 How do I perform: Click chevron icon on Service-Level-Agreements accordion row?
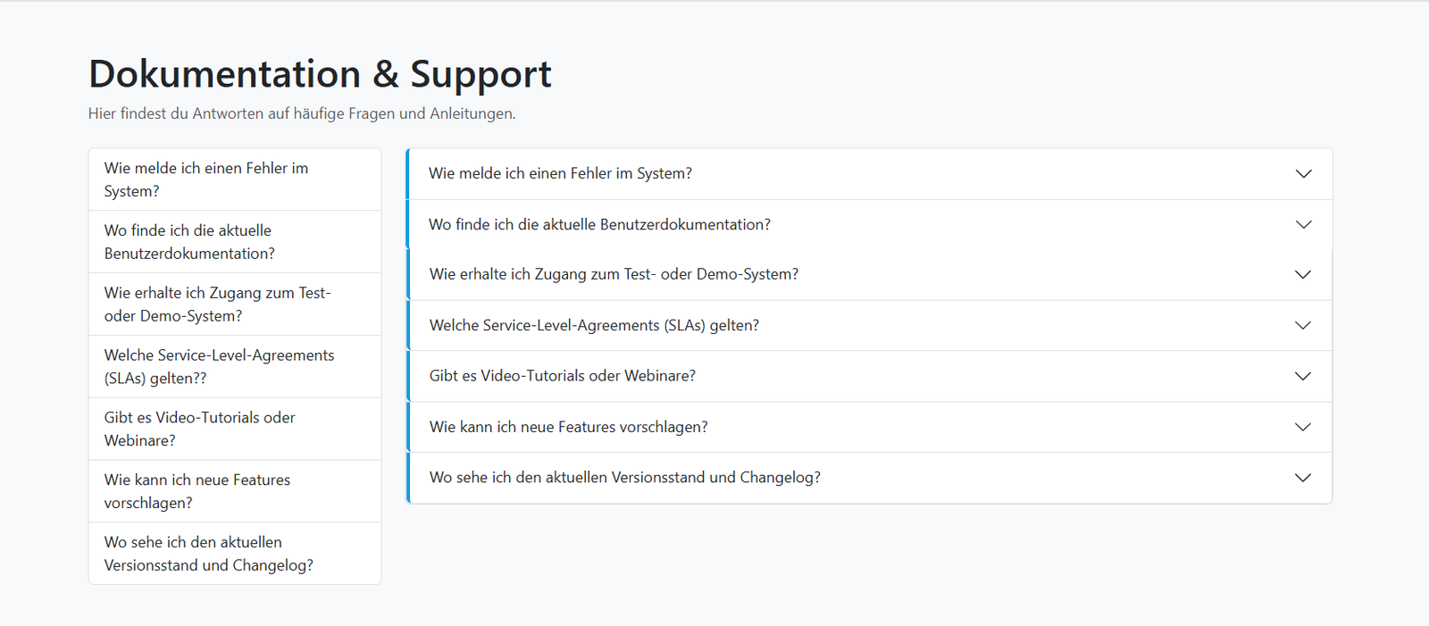[1303, 326]
